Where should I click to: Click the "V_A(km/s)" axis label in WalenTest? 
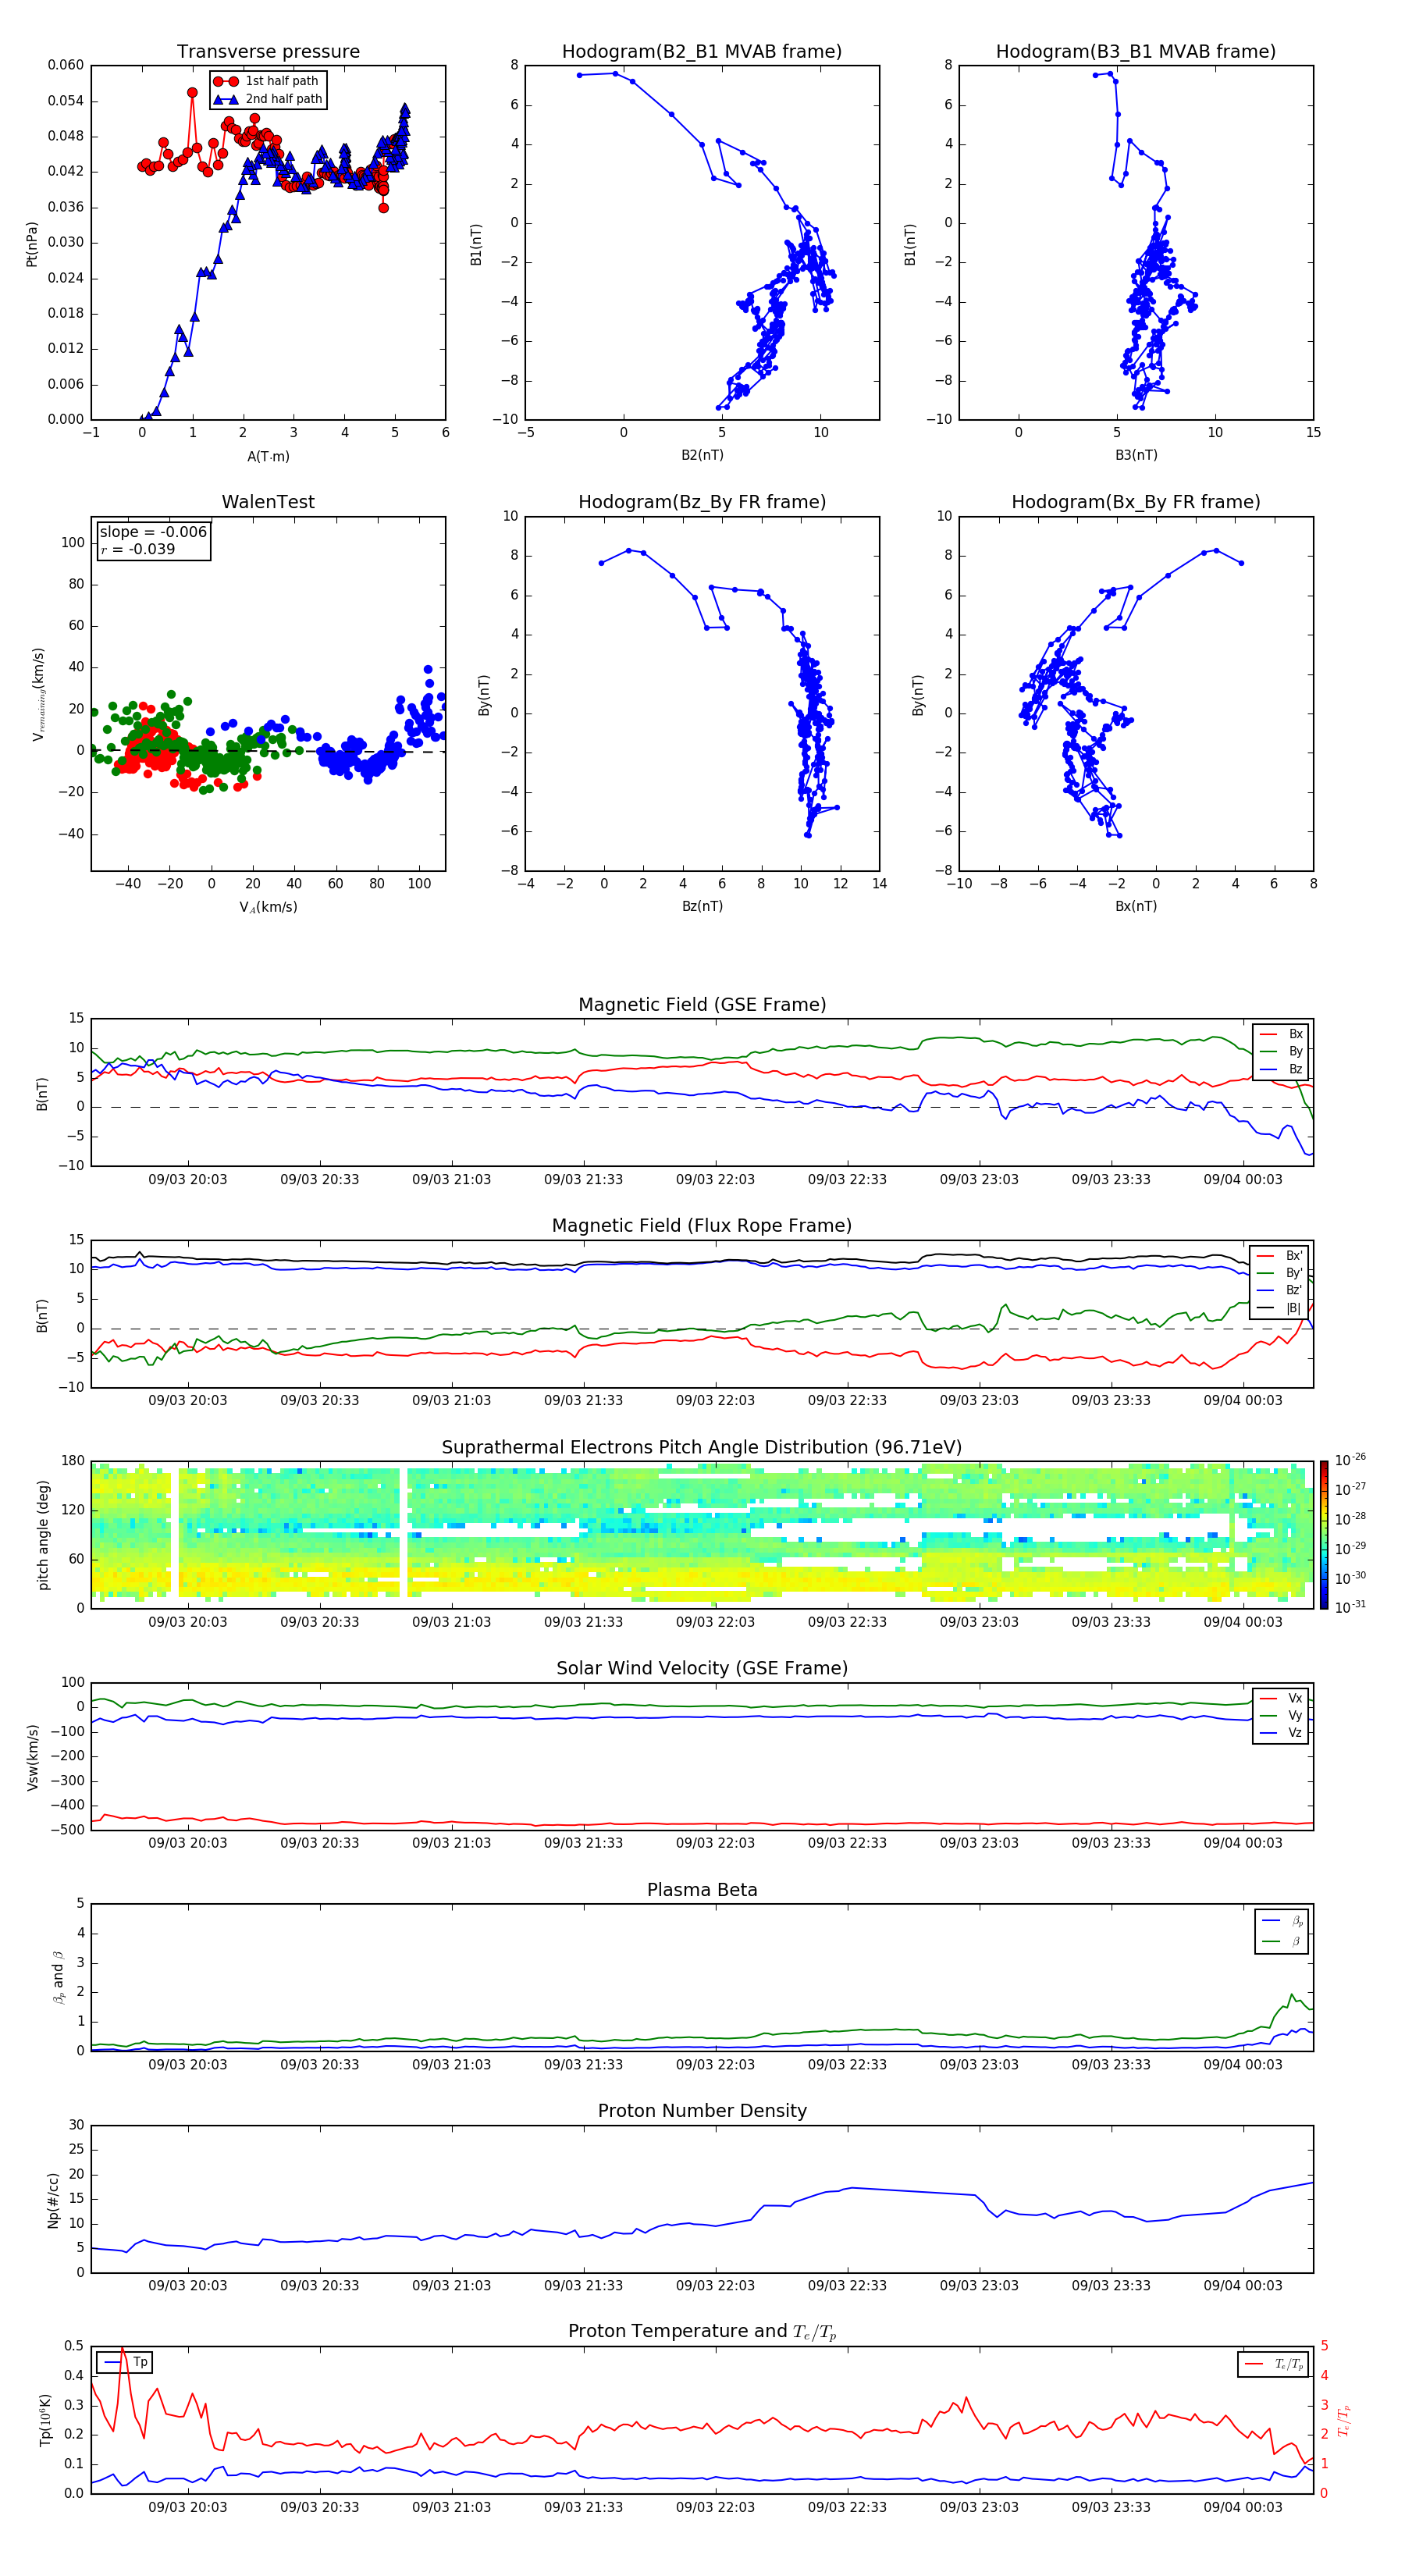tap(268, 907)
